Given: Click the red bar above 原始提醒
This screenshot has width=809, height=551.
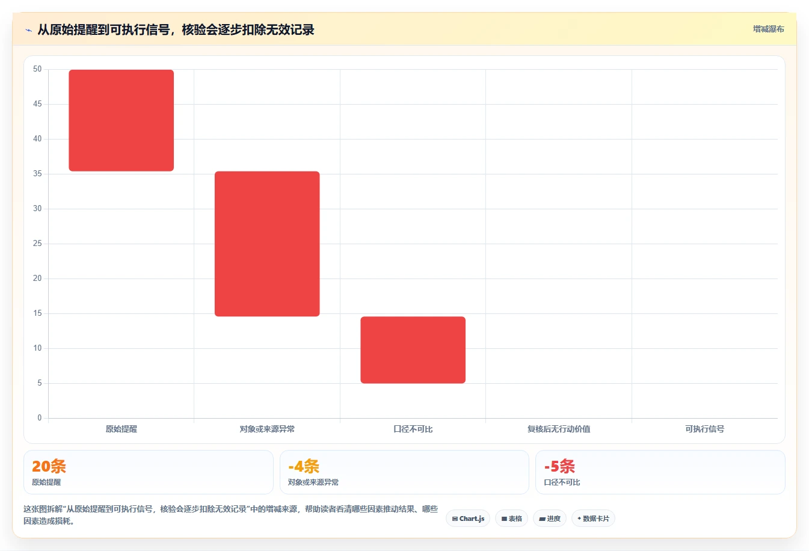Looking at the screenshot, I should coord(122,120).
